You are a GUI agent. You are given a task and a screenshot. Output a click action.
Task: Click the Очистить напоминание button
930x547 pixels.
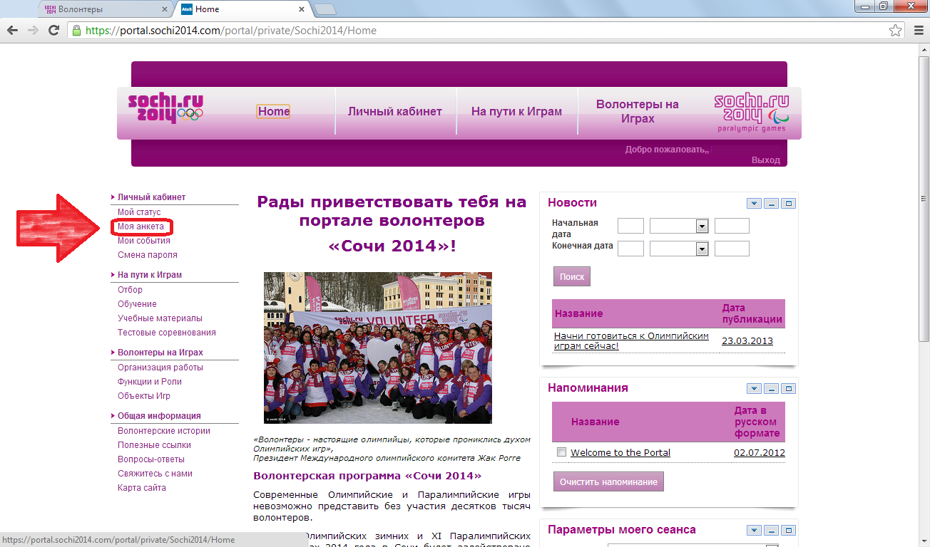[608, 481]
